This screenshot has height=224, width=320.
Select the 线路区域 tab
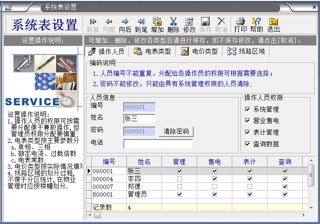246,52
